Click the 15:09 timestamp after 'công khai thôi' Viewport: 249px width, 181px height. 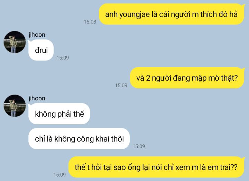pyautogui.click(x=139, y=146)
